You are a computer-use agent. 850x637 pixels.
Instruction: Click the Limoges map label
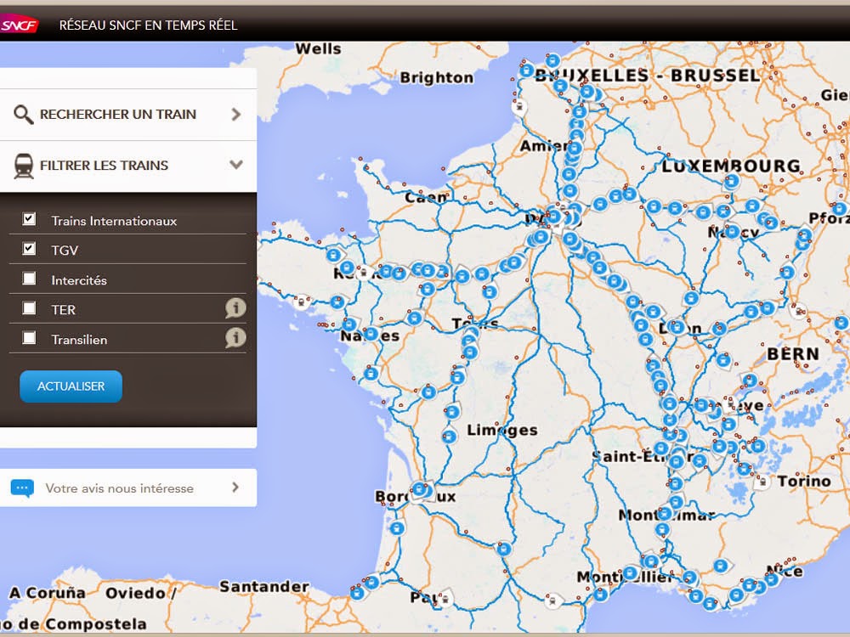(x=502, y=430)
